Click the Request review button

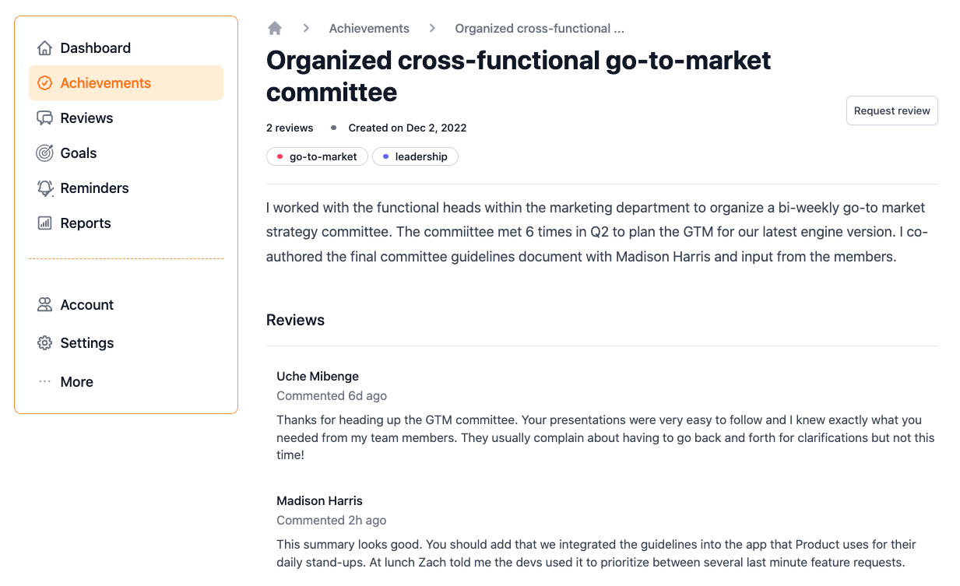892,111
